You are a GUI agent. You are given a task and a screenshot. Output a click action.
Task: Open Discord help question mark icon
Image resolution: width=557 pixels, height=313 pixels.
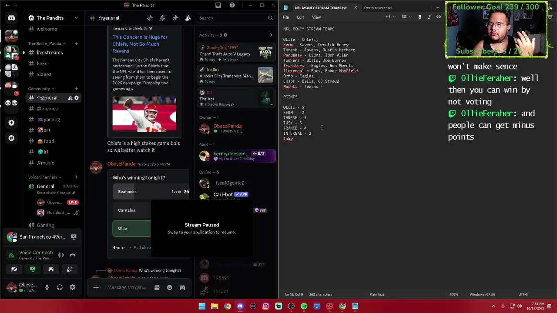(232, 5)
